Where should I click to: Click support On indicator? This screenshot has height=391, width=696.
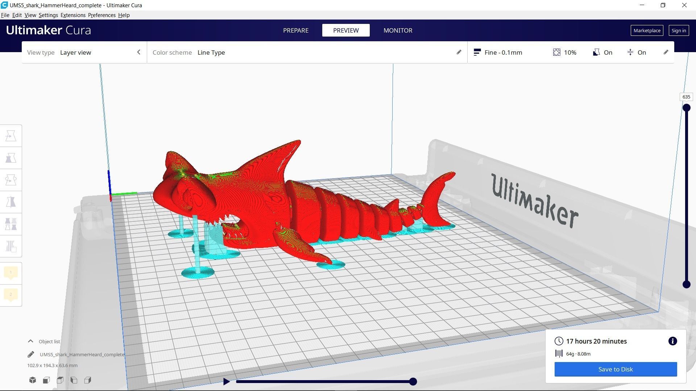click(x=602, y=52)
